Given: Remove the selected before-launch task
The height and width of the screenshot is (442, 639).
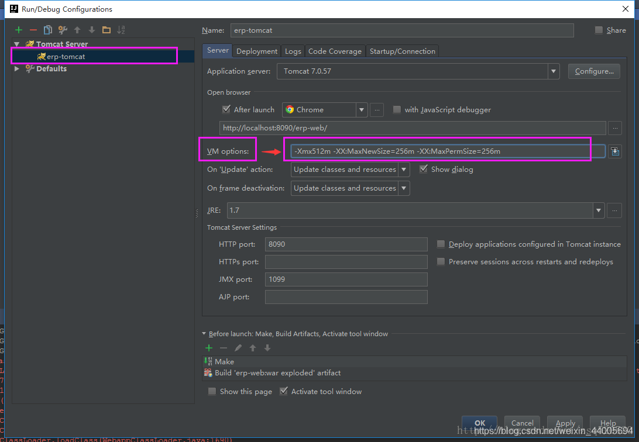Looking at the screenshot, I should click(x=224, y=348).
